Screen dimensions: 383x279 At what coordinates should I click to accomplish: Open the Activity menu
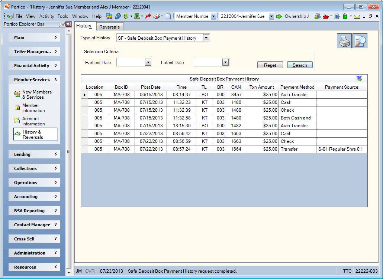(x=46, y=16)
